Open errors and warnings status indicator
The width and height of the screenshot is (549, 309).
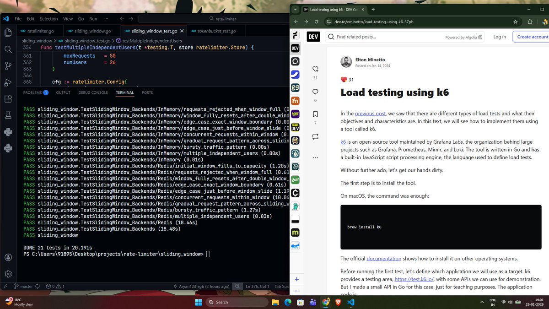point(54,286)
